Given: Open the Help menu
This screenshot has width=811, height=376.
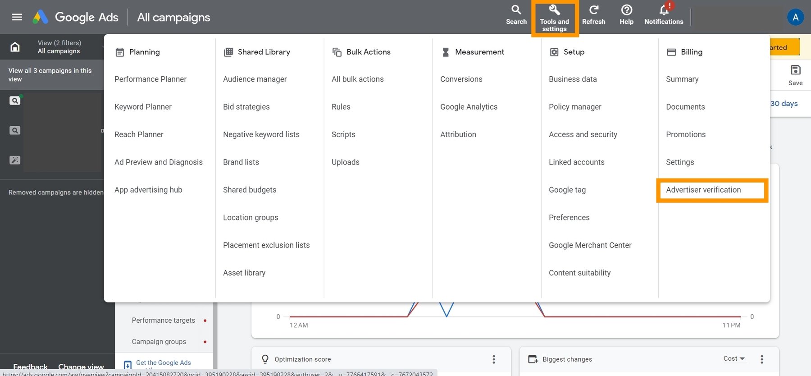Looking at the screenshot, I should point(627,15).
